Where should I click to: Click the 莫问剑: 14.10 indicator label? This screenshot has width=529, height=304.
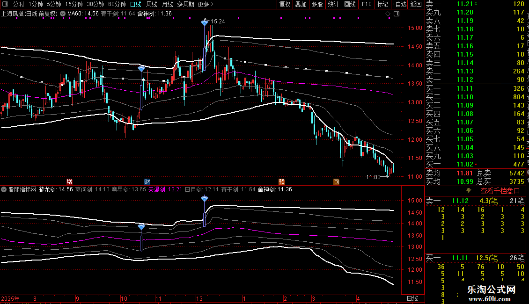pos(92,189)
